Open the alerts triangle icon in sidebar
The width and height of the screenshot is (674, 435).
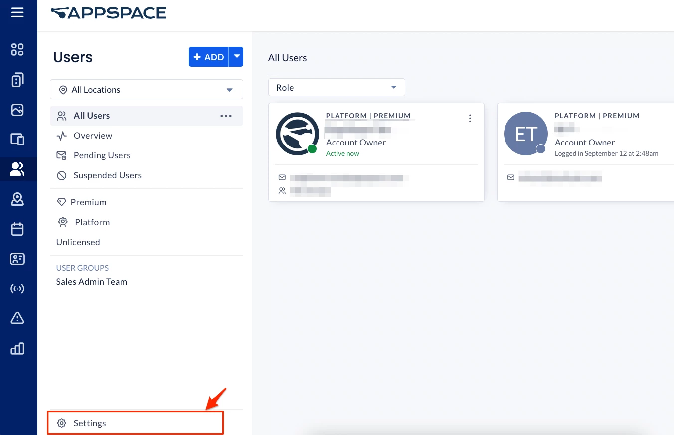17,318
